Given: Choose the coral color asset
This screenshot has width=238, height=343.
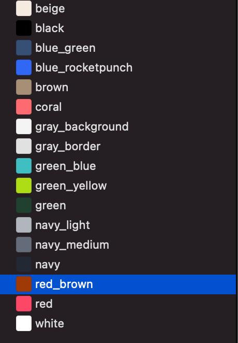Looking at the screenshot, I should pyautogui.click(x=118, y=107).
